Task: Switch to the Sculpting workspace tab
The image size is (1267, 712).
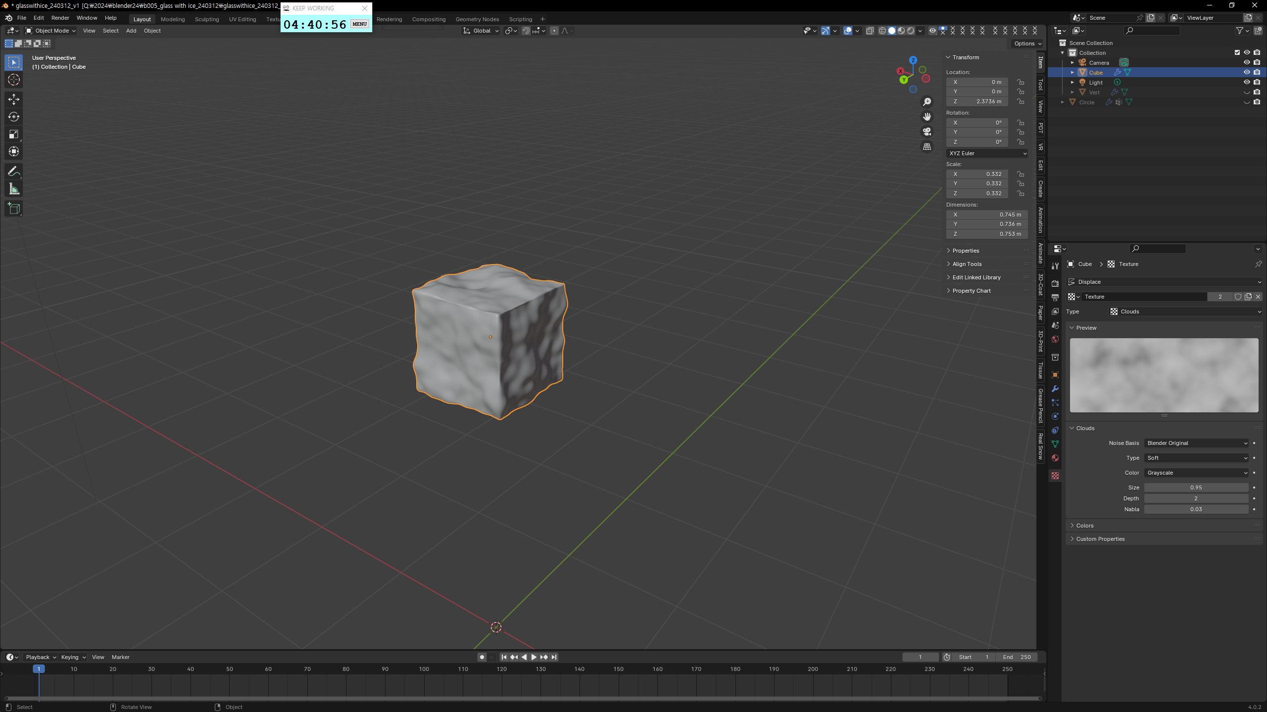Action: point(206,19)
